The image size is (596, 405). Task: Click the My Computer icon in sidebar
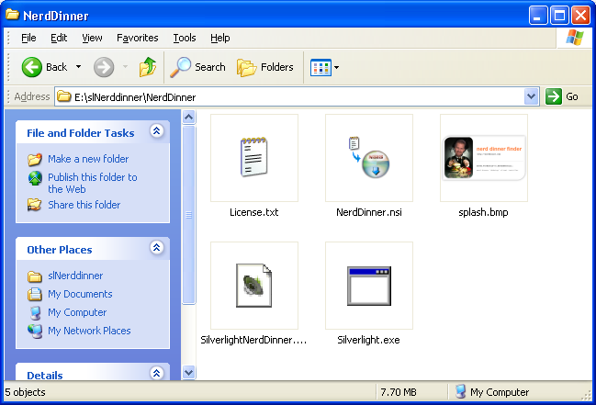pos(35,313)
